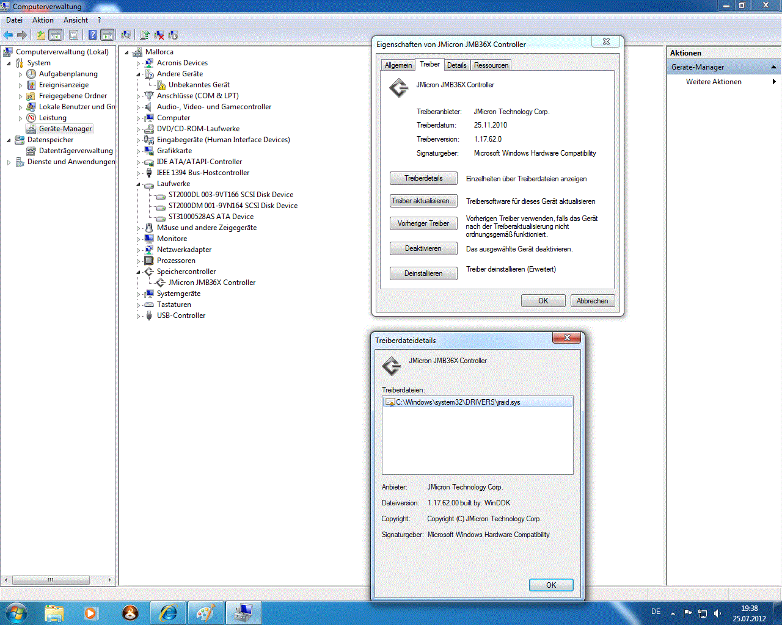The width and height of the screenshot is (782, 625).
Task: Click the Back arrow toolbar icon
Action: pos(8,35)
